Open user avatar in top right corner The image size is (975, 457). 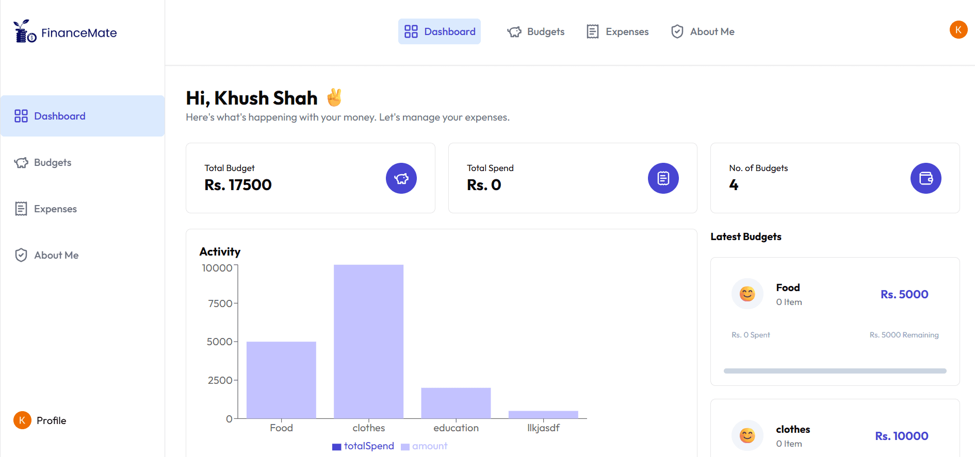(958, 30)
